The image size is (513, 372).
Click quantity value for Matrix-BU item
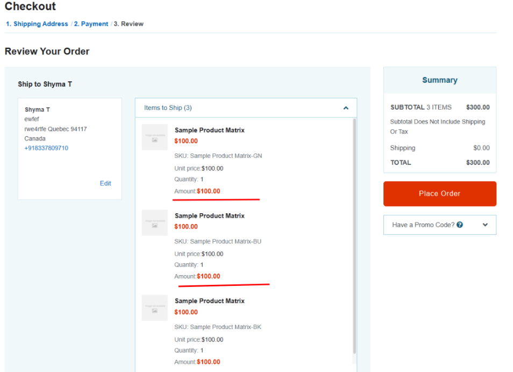pyautogui.click(x=202, y=265)
